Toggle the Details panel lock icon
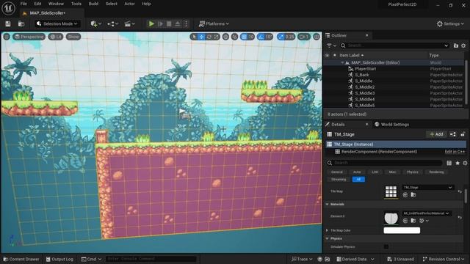The width and height of the screenshot is (470, 264). pyautogui.click(x=463, y=134)
